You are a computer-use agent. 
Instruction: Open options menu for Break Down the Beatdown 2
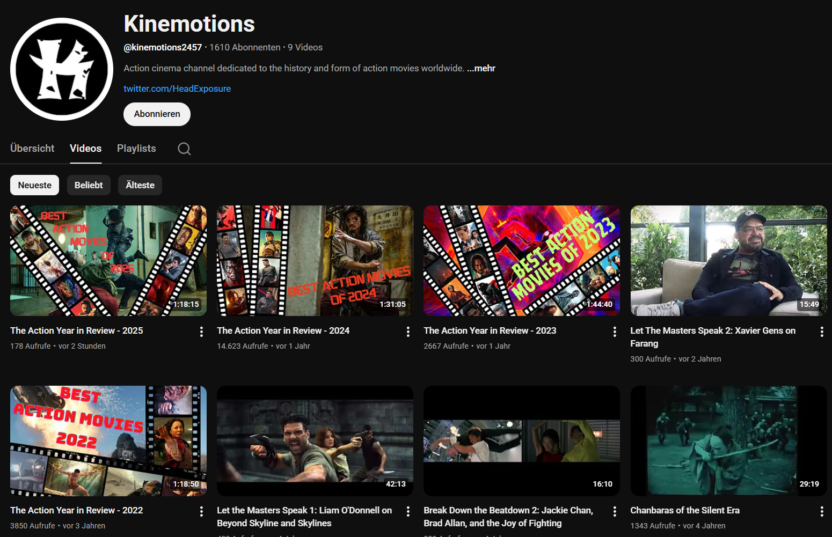pos(615,511)
